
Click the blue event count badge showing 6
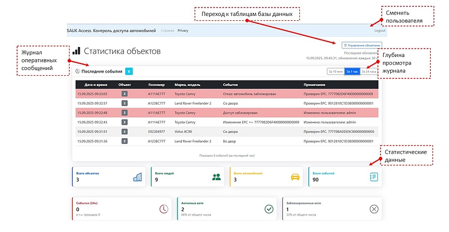(x=129, y=71)
